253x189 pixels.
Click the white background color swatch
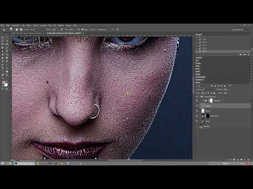point(6,85)
